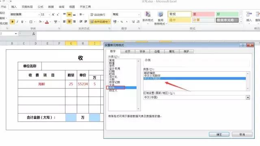260x146 pixels.
Task: Open the text orientation tool
Action: click(x=81, y=15)
